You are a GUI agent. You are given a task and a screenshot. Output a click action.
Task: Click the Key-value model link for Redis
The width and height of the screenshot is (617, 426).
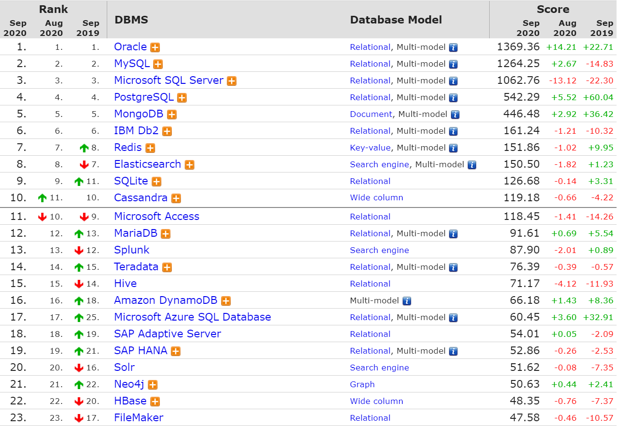(370, 148)
